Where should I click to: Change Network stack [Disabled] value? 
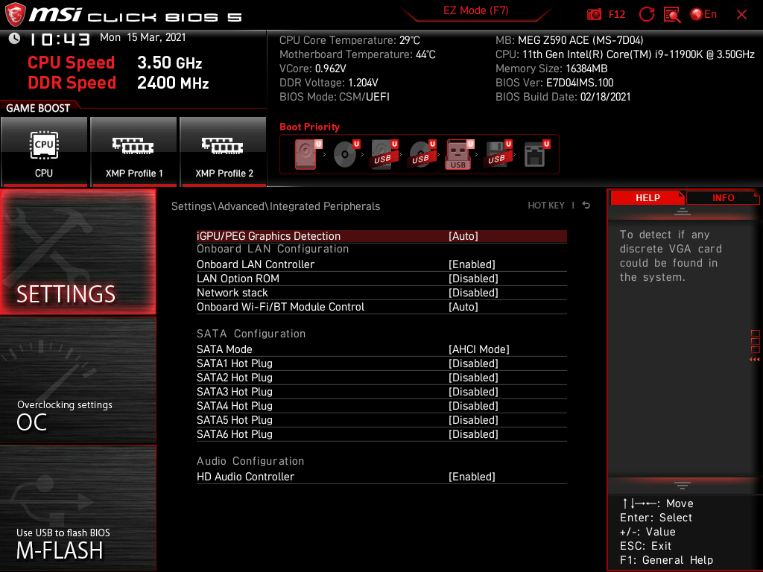(473, 292)
